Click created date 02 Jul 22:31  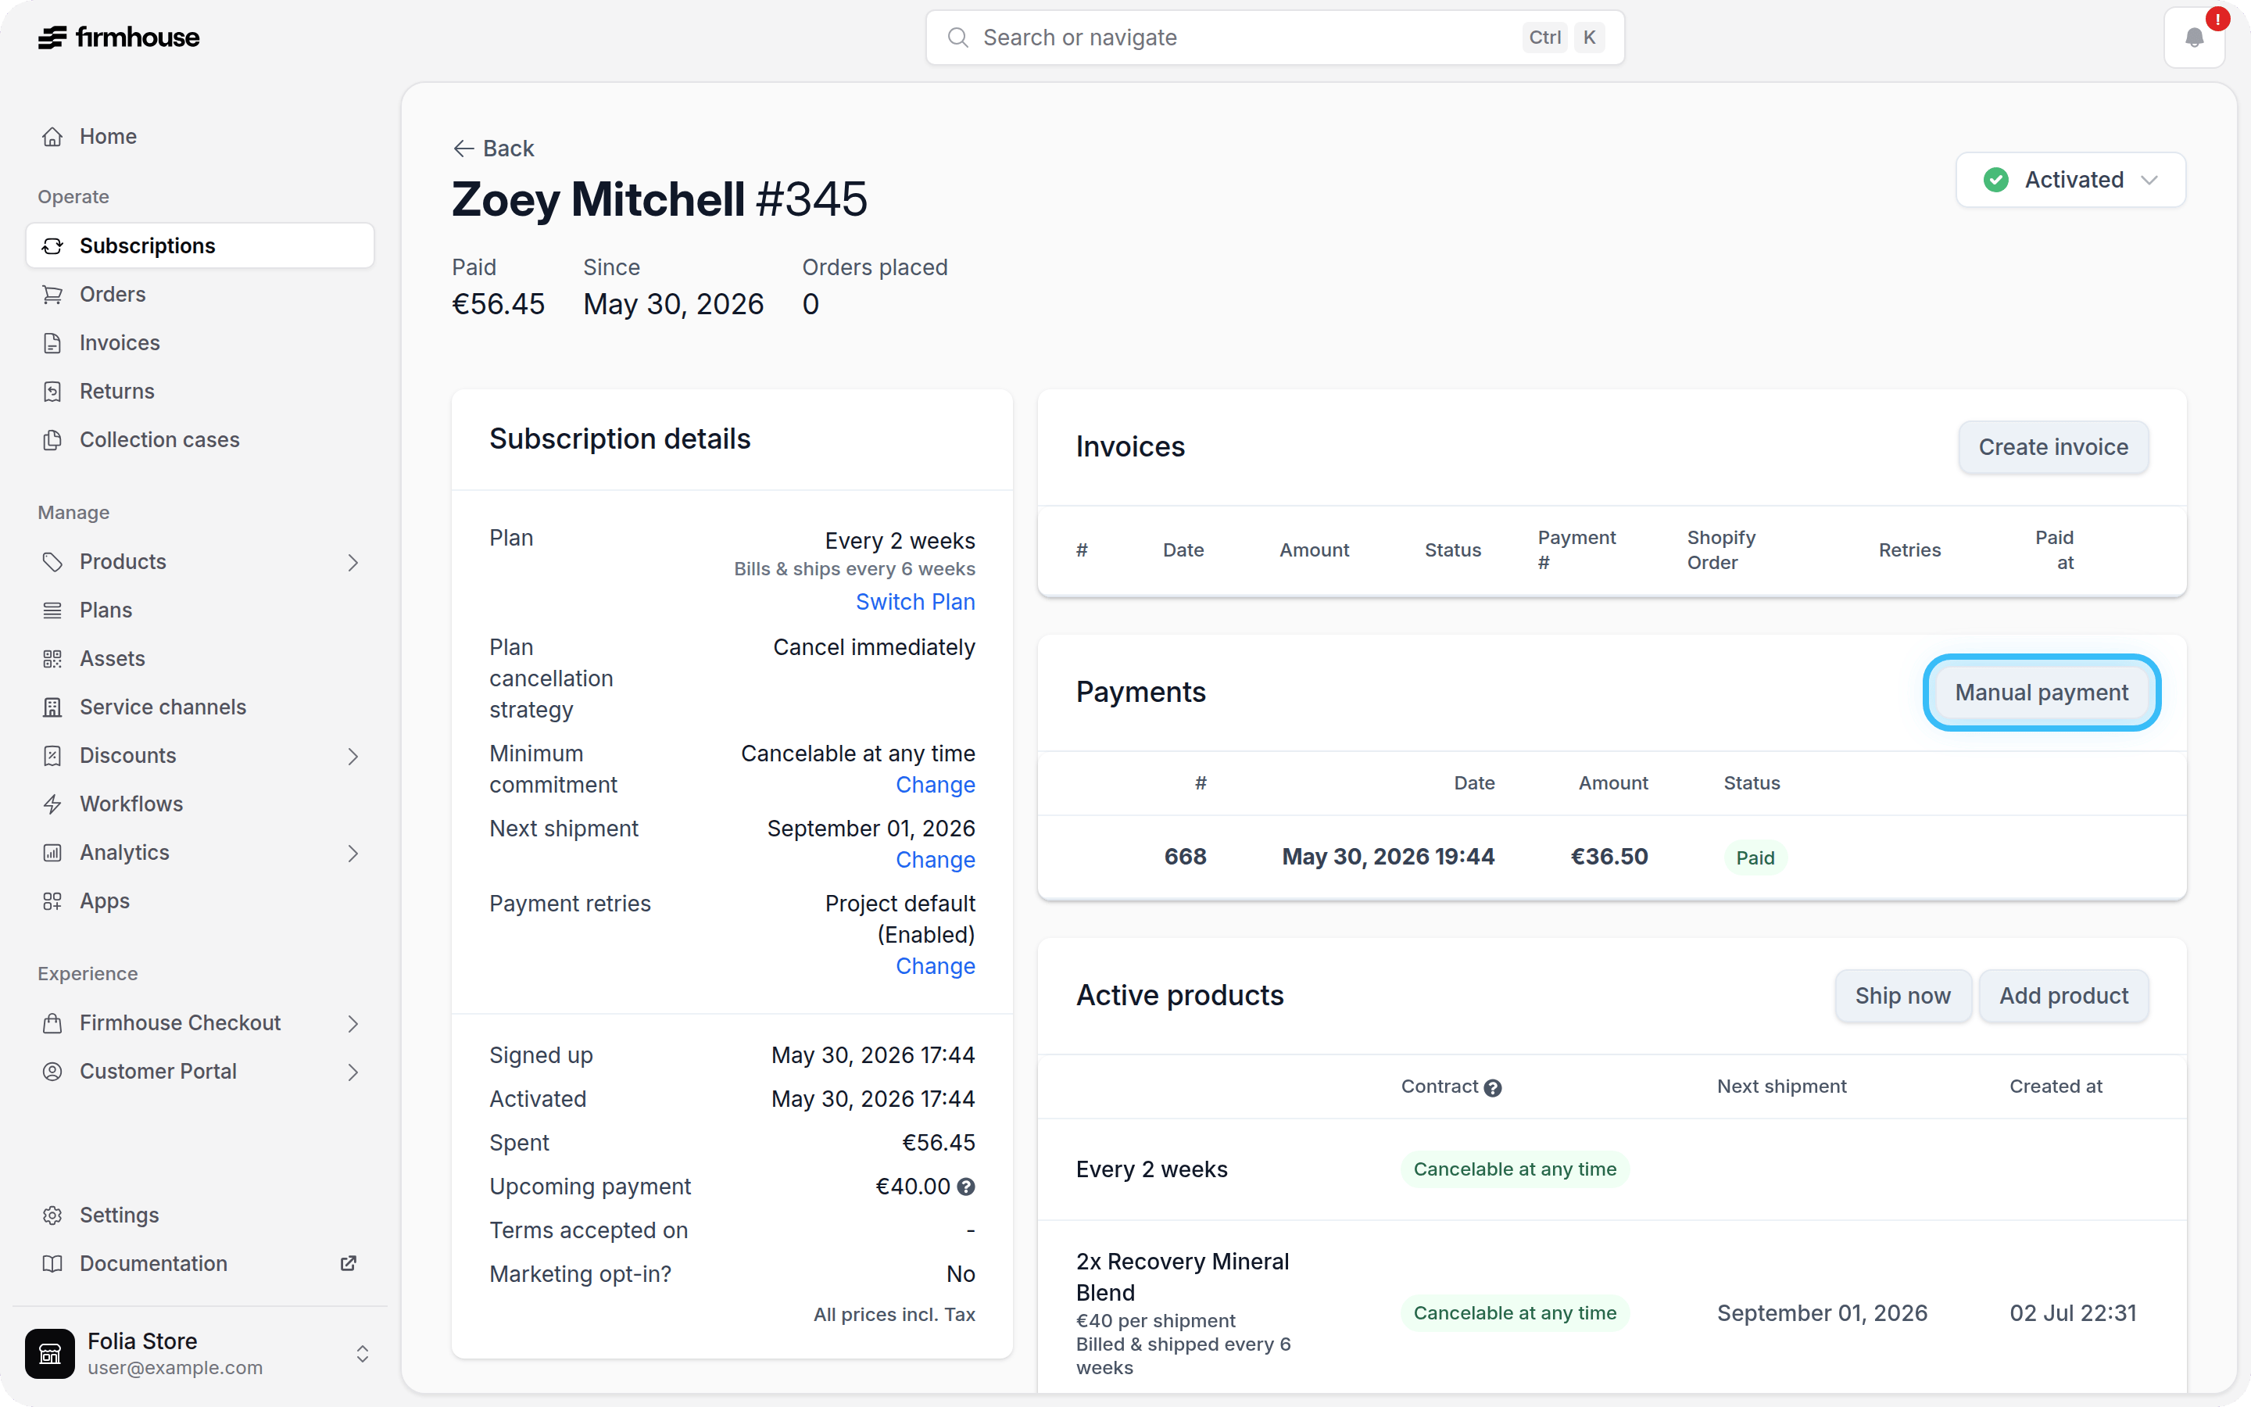[x=2073, y=1313]
